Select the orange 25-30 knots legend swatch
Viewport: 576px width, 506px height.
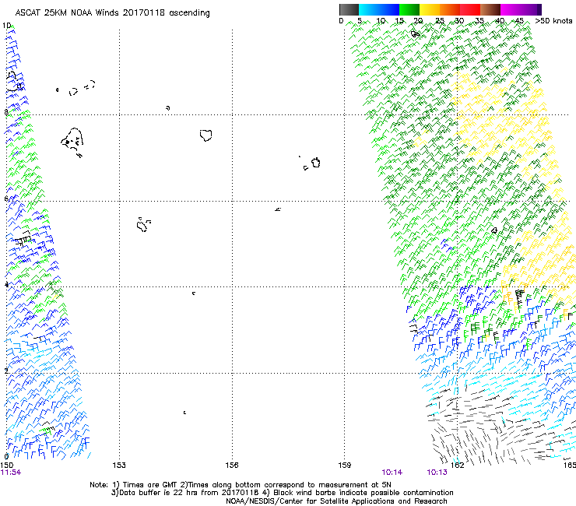450,9
